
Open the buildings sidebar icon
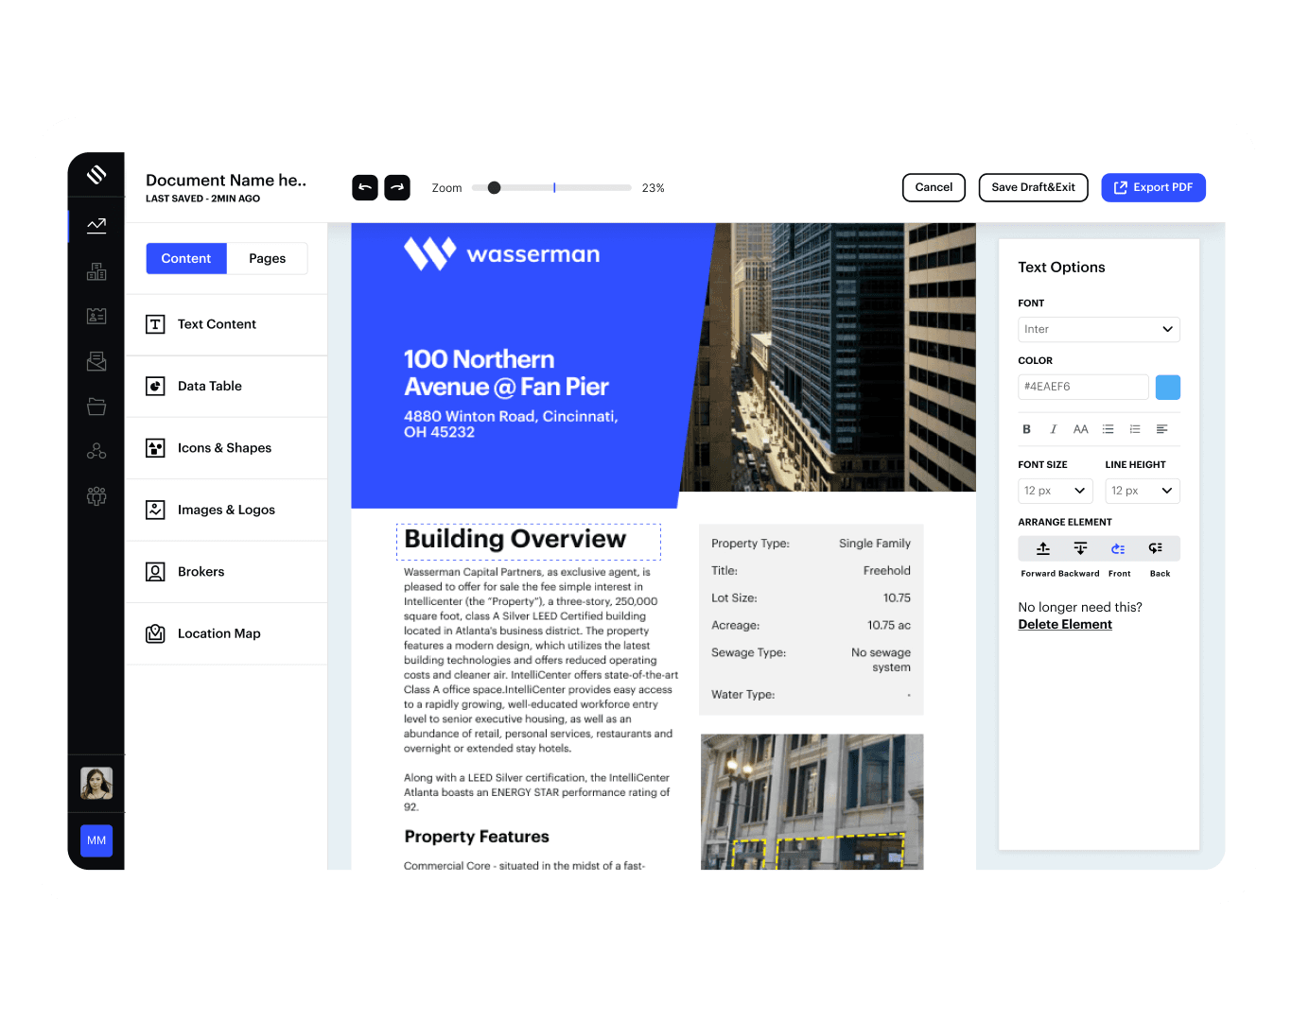[96, 271]
